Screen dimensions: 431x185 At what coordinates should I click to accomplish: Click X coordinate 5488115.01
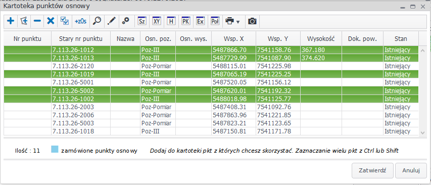click(x=229, y=66)
